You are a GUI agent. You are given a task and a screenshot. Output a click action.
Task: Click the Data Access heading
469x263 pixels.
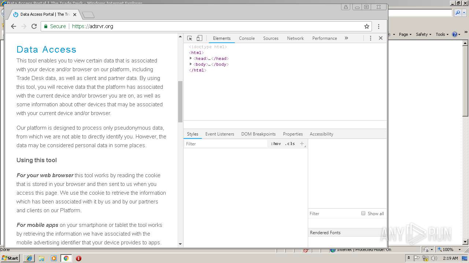[x=47, y=49]
